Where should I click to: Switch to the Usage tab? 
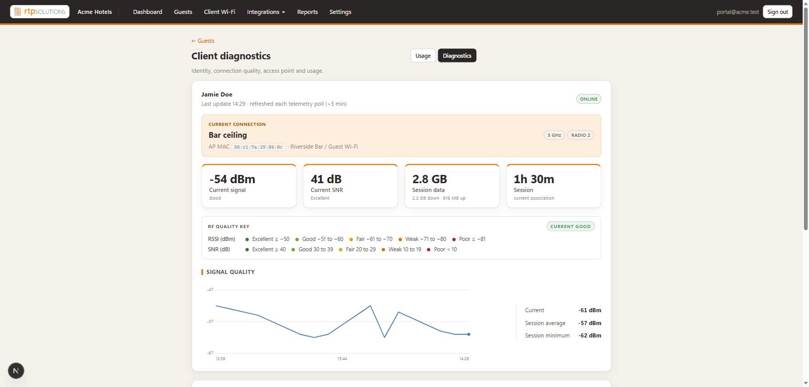(x=423, y=56)
